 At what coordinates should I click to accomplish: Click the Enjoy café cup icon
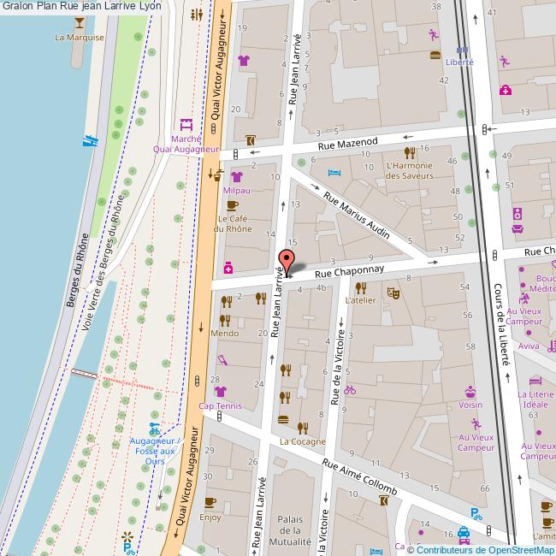pos(210,503)
